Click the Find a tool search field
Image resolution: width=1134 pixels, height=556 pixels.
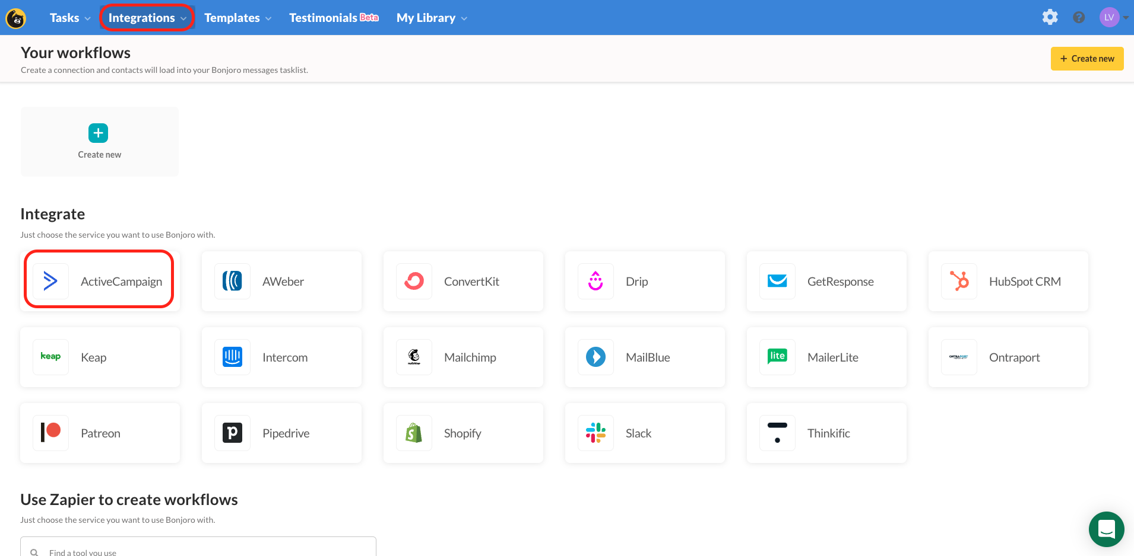click(x=198, y=547)
